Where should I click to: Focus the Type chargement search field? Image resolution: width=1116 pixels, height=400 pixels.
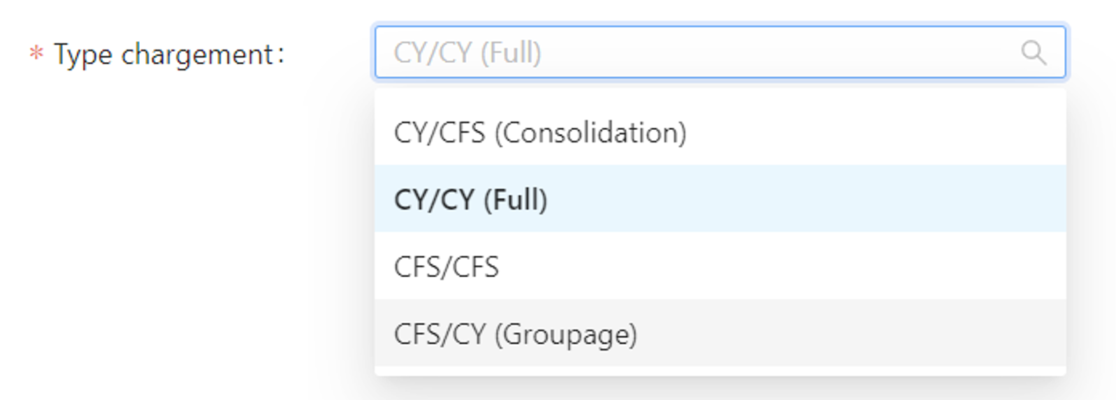[x=699, y=52]
